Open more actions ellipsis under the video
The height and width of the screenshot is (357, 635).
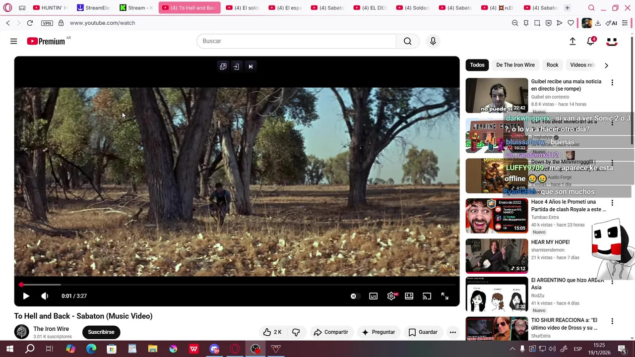452,332
